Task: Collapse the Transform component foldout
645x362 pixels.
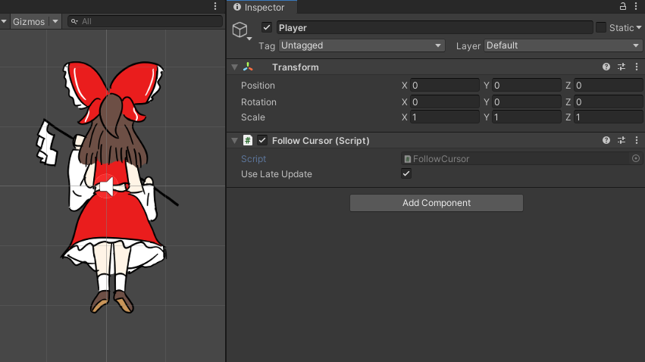Action: pos(234,67)
